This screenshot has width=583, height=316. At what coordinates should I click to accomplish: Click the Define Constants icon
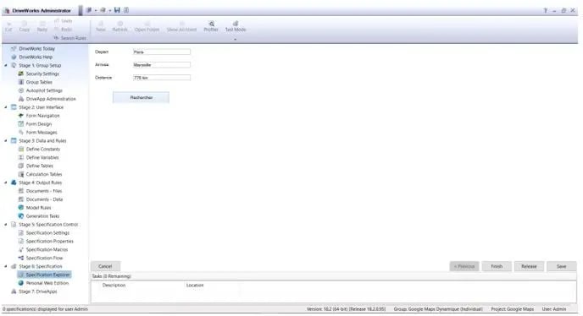21,149
